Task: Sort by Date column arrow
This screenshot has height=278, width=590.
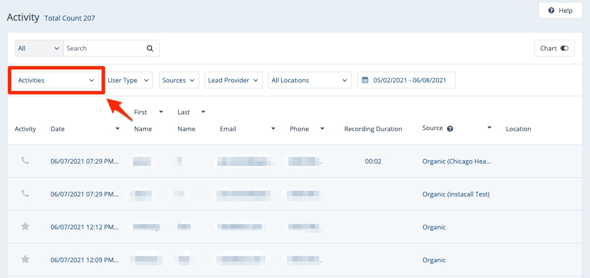Action: coord(117,129)
